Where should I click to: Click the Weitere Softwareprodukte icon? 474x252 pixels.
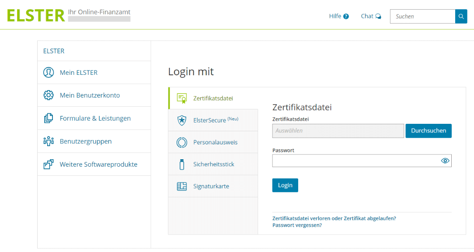point(48,164)
